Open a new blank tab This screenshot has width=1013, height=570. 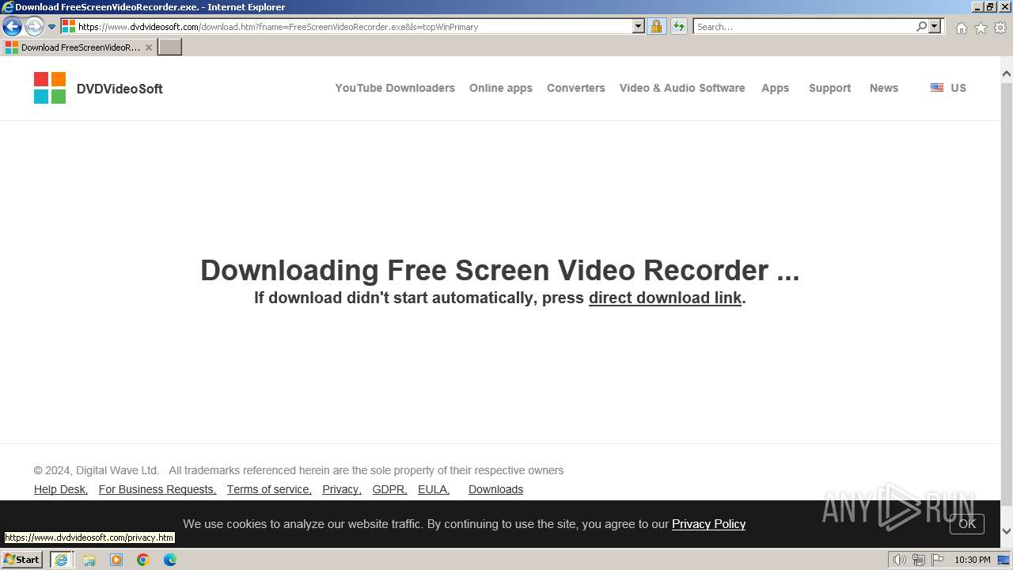pyautogui.click(x=170, y=47)
